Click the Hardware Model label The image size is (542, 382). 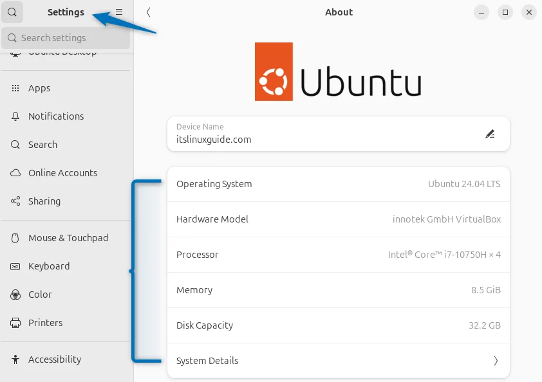pyautogui.click(x=212, y=219)
